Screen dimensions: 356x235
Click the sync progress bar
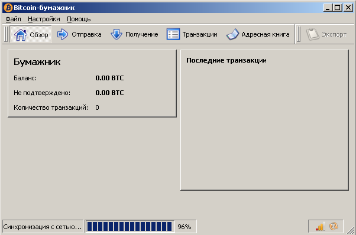[x=130, y=226]
